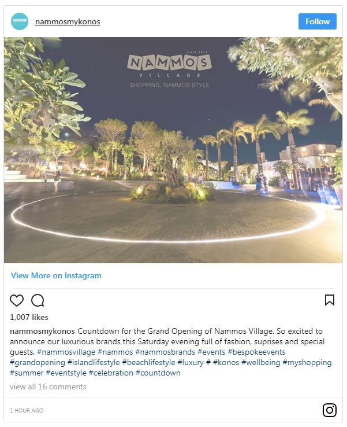Open nammosmykonos username link in header
Viewport: 347px width, 427px height.
[x=68, y=21]
